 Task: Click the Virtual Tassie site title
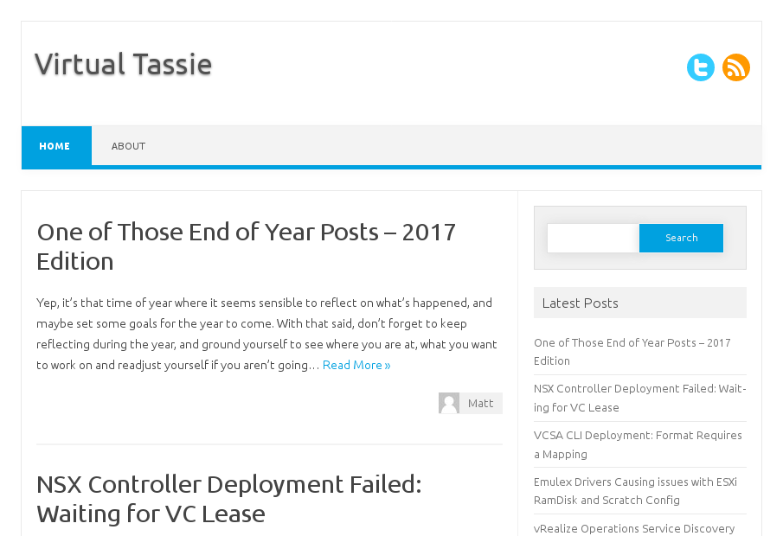tap(124, 64)
